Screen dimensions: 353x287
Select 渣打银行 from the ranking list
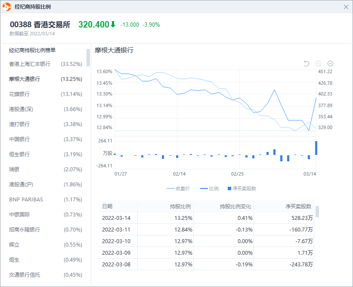pyautogui.click(x=45, y=124)
